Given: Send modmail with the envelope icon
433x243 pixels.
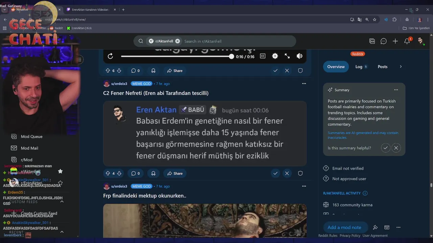Looking at the screenshot, I should click(387, 227).
